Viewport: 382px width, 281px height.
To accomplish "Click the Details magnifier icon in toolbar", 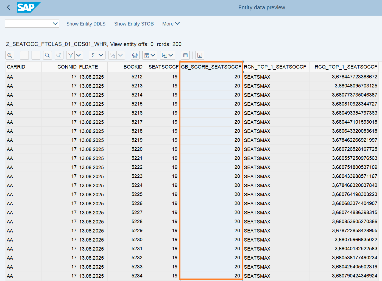I will pos(10,55).
